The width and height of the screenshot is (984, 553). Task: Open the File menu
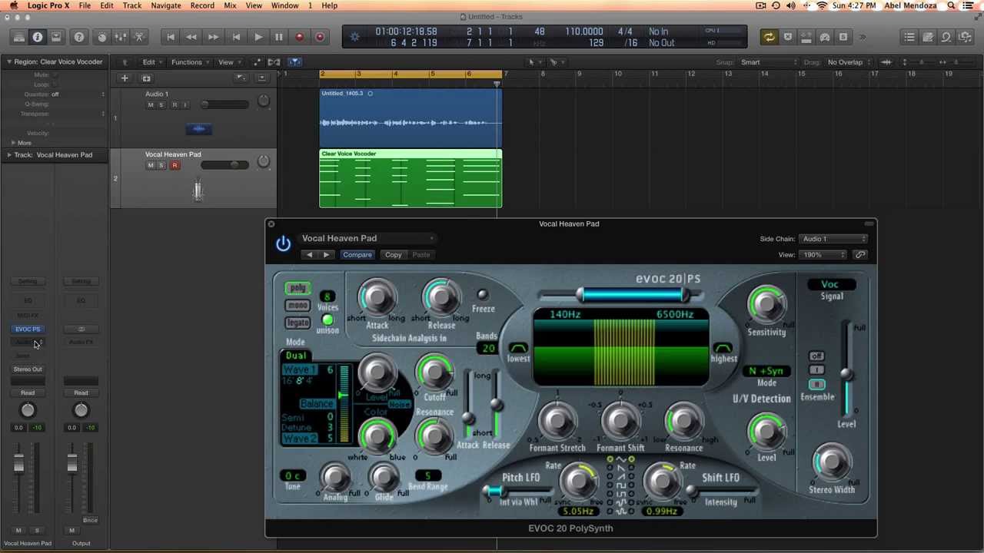point(85,5)
